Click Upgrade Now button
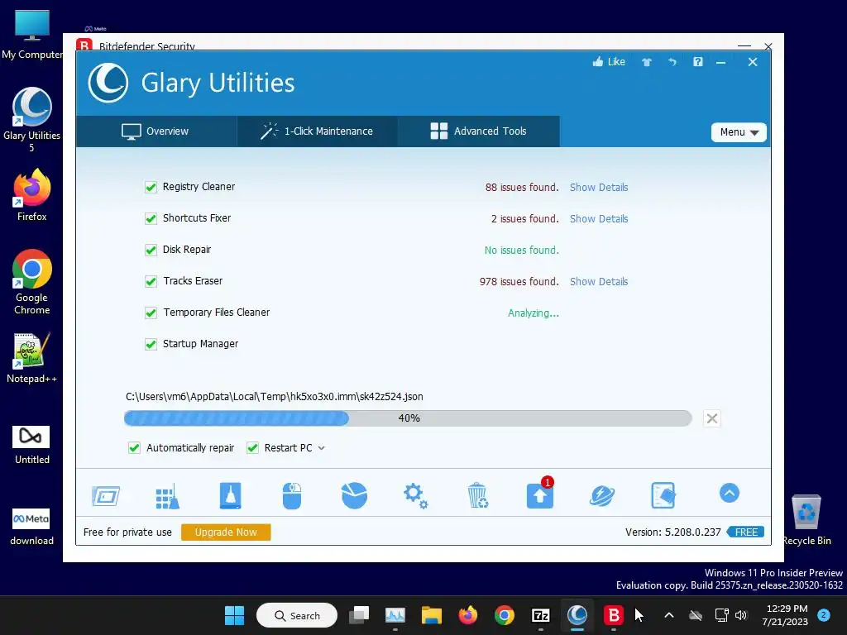This screenshot has height=635, width=847. click(x=226, y=532)
